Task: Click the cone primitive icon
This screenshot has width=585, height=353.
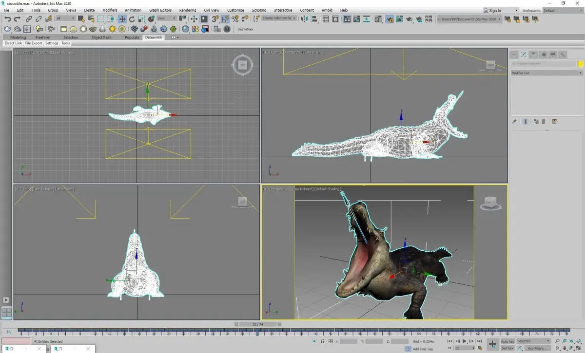Action: point(103,29)
